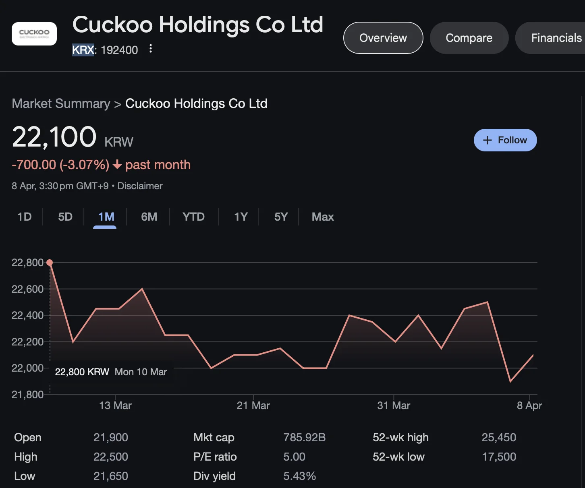Click the 22,400 y-axis label
Image resolution: width=585 pixels, height=488 pixels.
(x=27, y=315)
